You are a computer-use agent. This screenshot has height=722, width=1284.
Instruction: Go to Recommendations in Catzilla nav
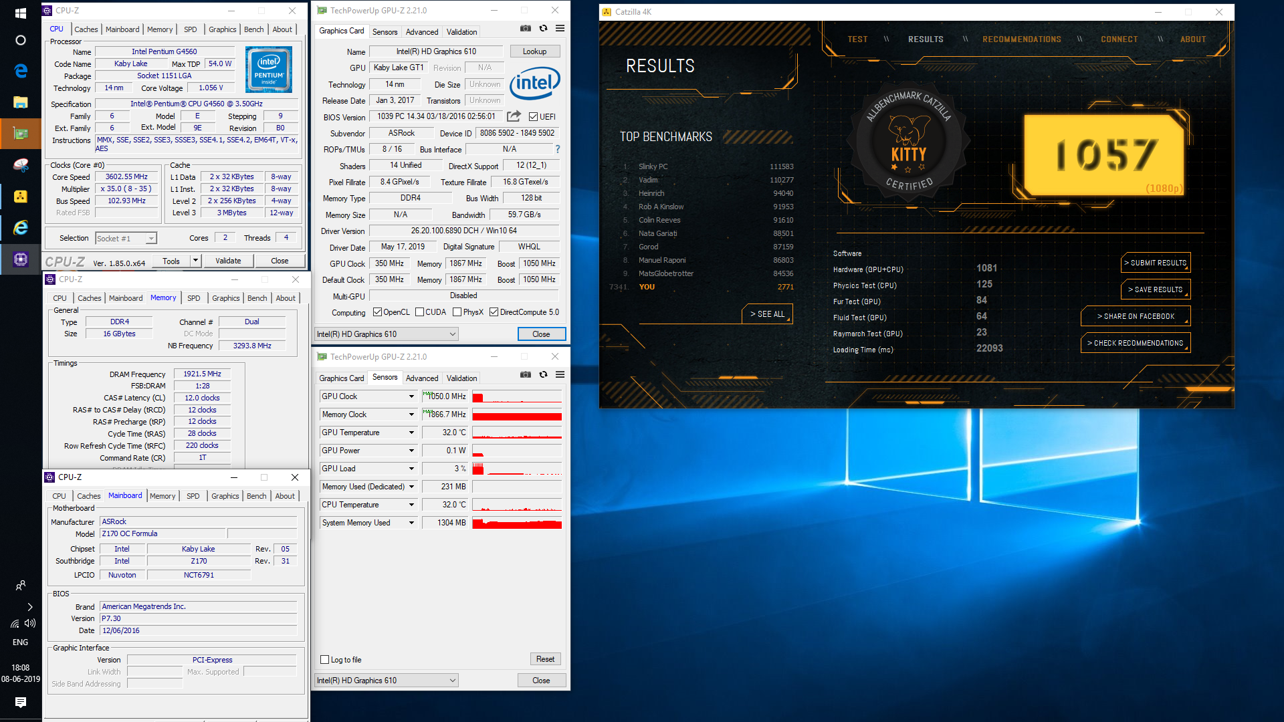tap(1022, 39)
